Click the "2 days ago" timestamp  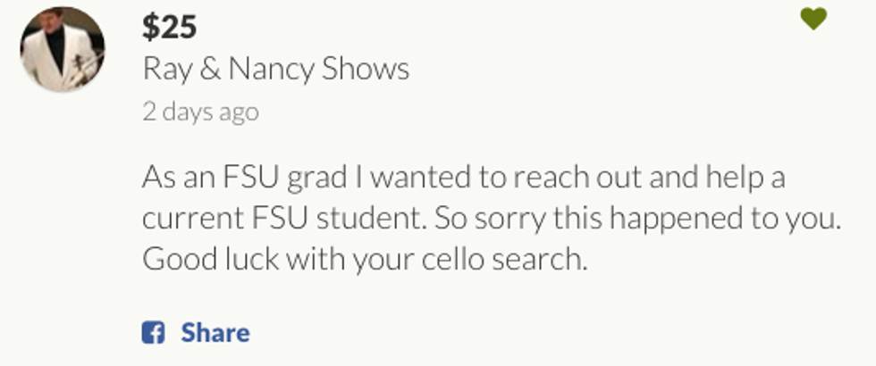pyautogui.click(x=200, y=112)
